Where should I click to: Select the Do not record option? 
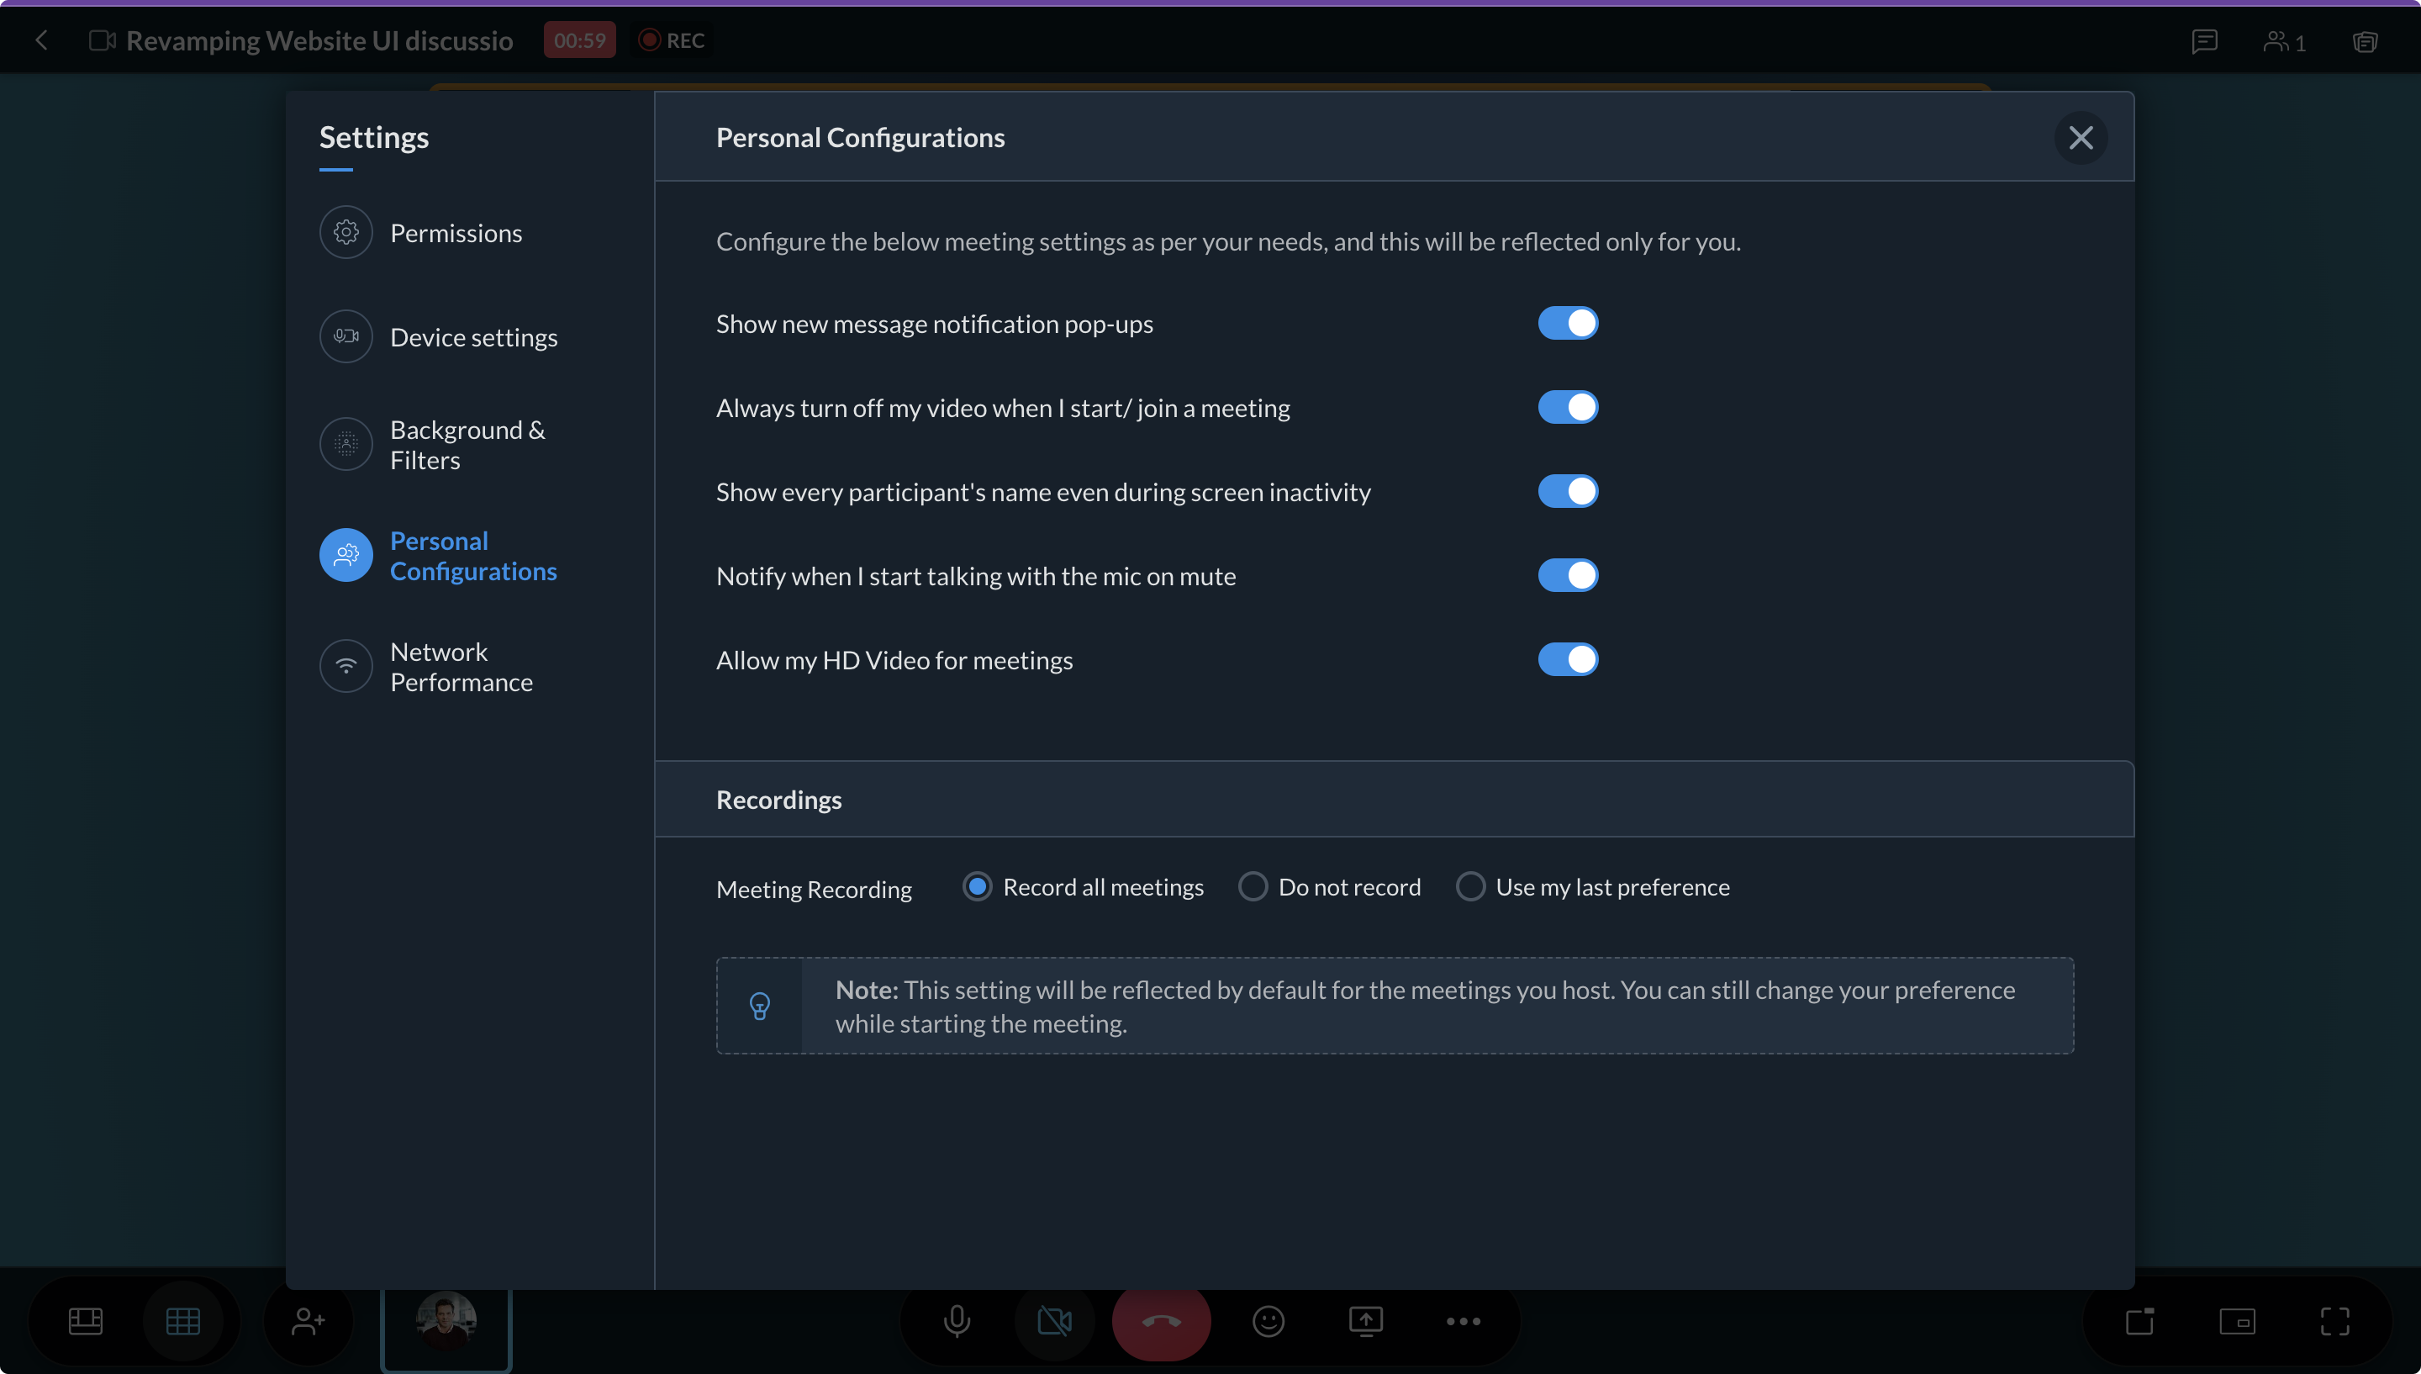(x=1253, y=887)
